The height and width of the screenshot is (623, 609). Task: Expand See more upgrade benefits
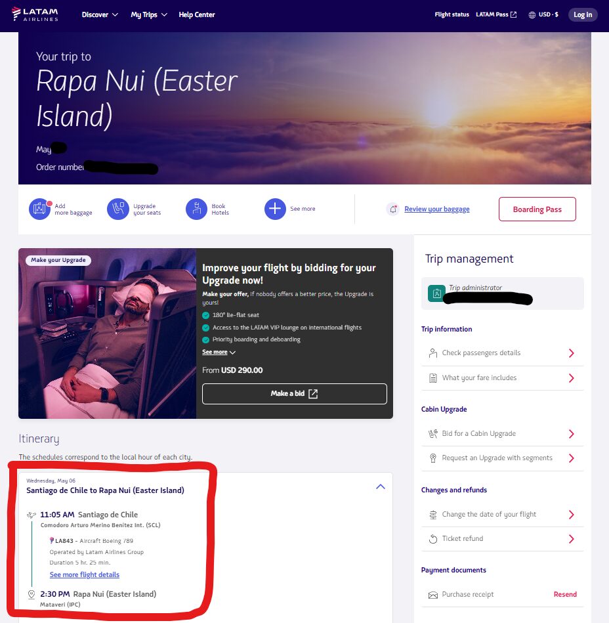[219, 352]
